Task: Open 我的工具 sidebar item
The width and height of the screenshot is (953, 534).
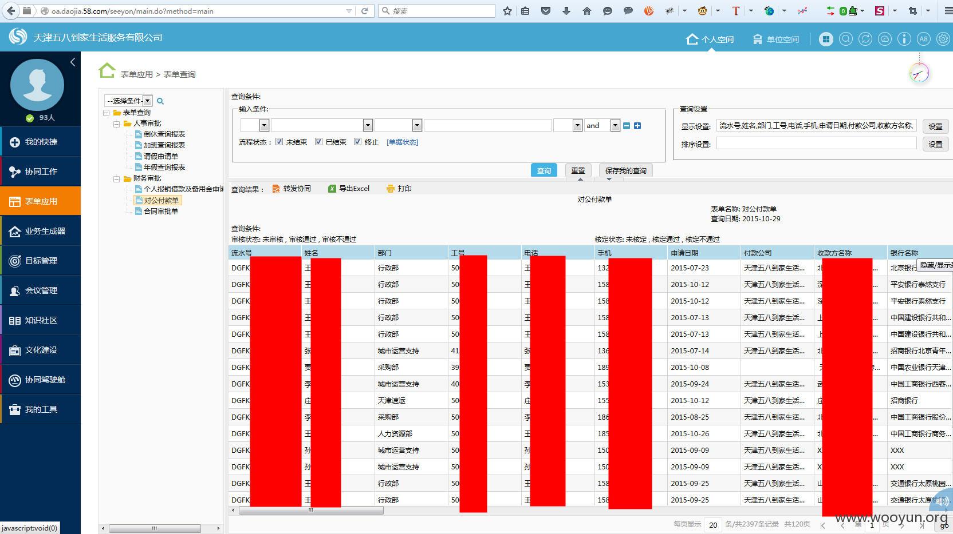Action: click(40, 409)
